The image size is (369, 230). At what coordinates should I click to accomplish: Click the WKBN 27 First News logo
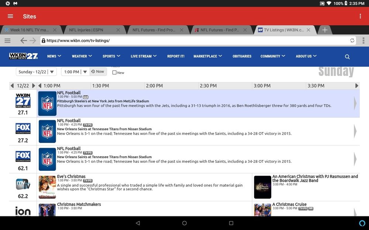point(23,56)
